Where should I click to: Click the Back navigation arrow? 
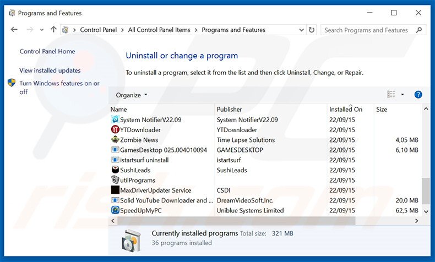tap(14, 29)
